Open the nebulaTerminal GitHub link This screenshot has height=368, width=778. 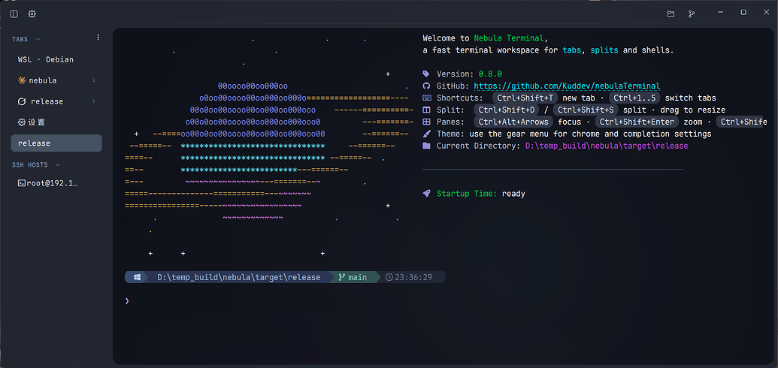[567, 86]
